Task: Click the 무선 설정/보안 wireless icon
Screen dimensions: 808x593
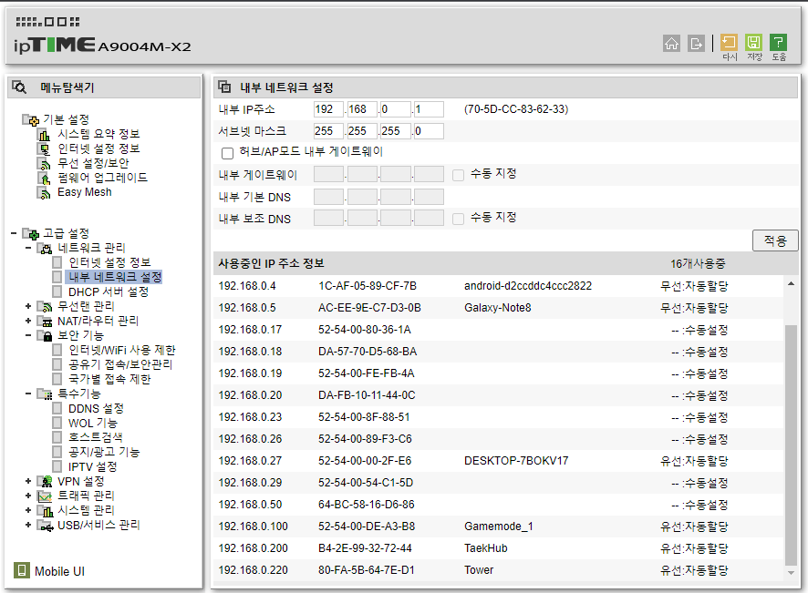Action: pyautogui.click(x=45, y=164)
